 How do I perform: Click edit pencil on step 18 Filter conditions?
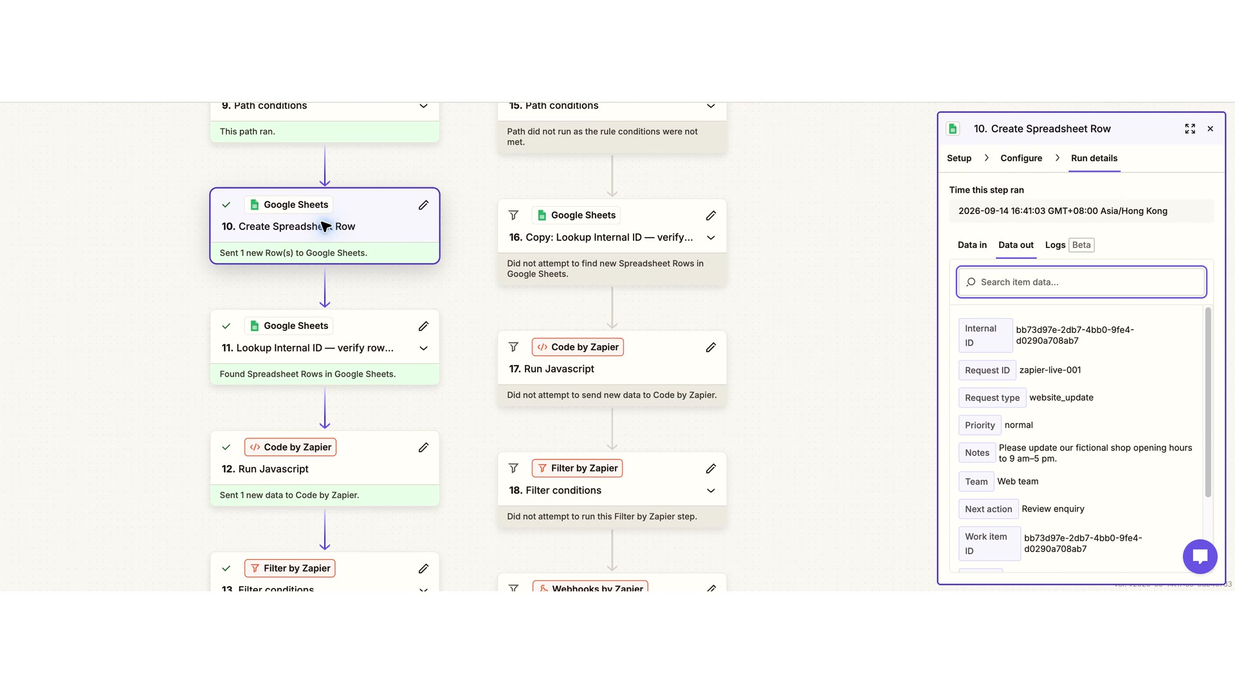coord(711,468)
